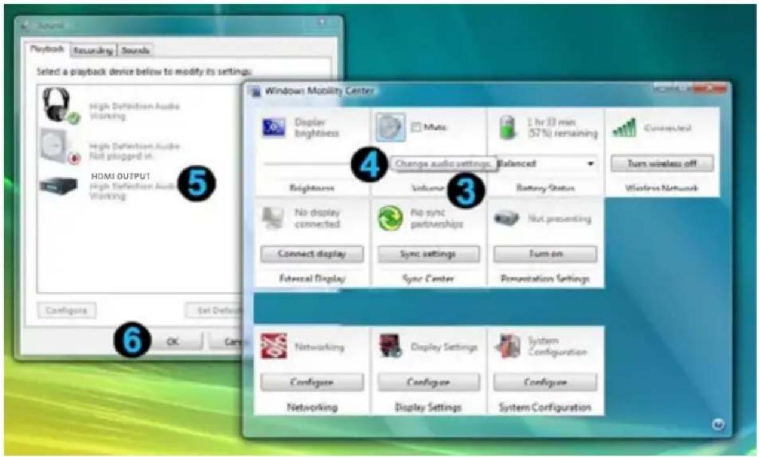Click the Display Settings tile icon
The image size is (759, 457).
pos(391,346)
